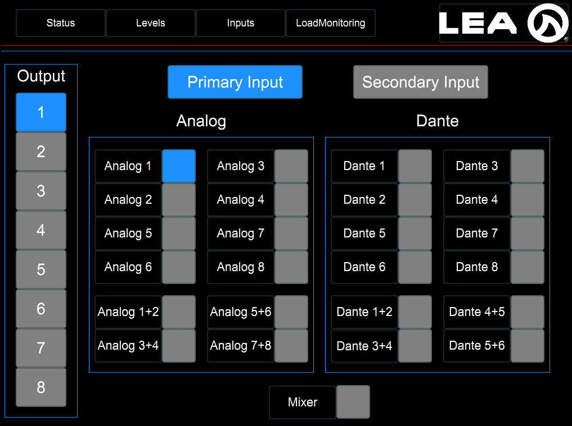
Task: Toggle the Analog 1 input square
Action: 179,166
